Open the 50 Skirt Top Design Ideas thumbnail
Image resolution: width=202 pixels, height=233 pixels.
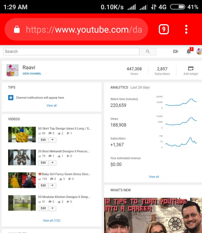tap(22, 135)
